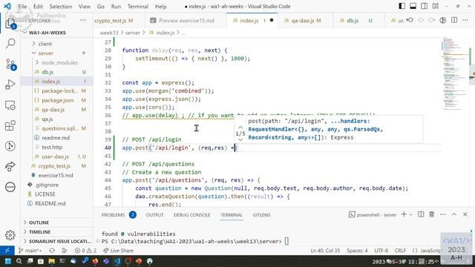
Task: Open the Extensions view
Action: [x=10, y=125]
